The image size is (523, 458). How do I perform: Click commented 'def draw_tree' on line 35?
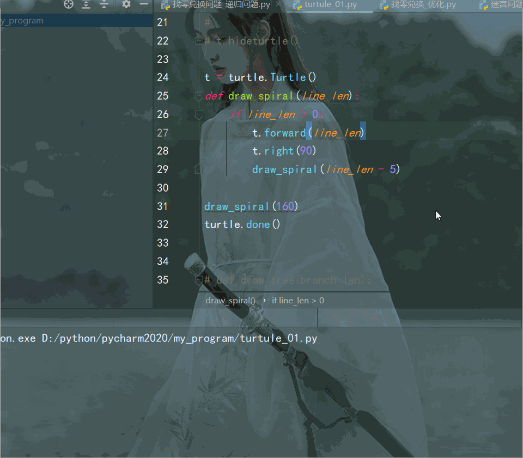click(x=257, y=280)
